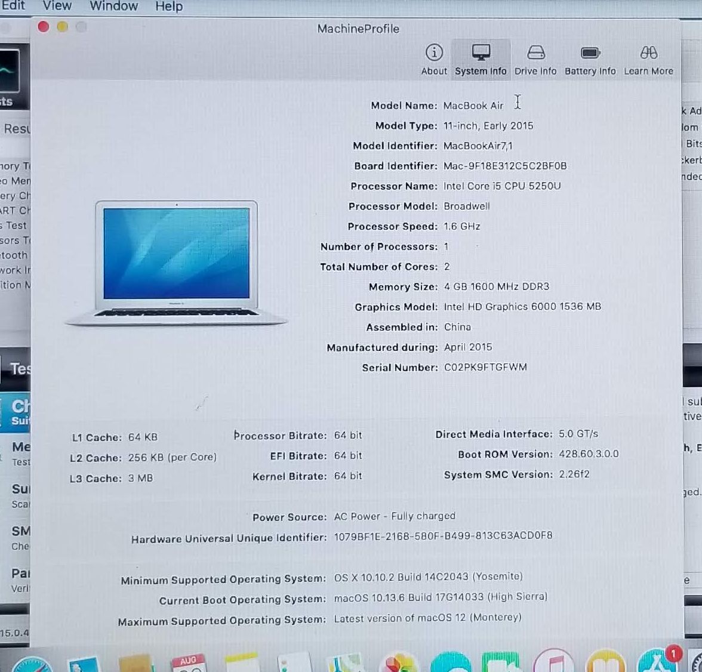The width and height of the screenshot is (702, 672).
Task: Open iBooks from the dock
Action: click(605, 664)
